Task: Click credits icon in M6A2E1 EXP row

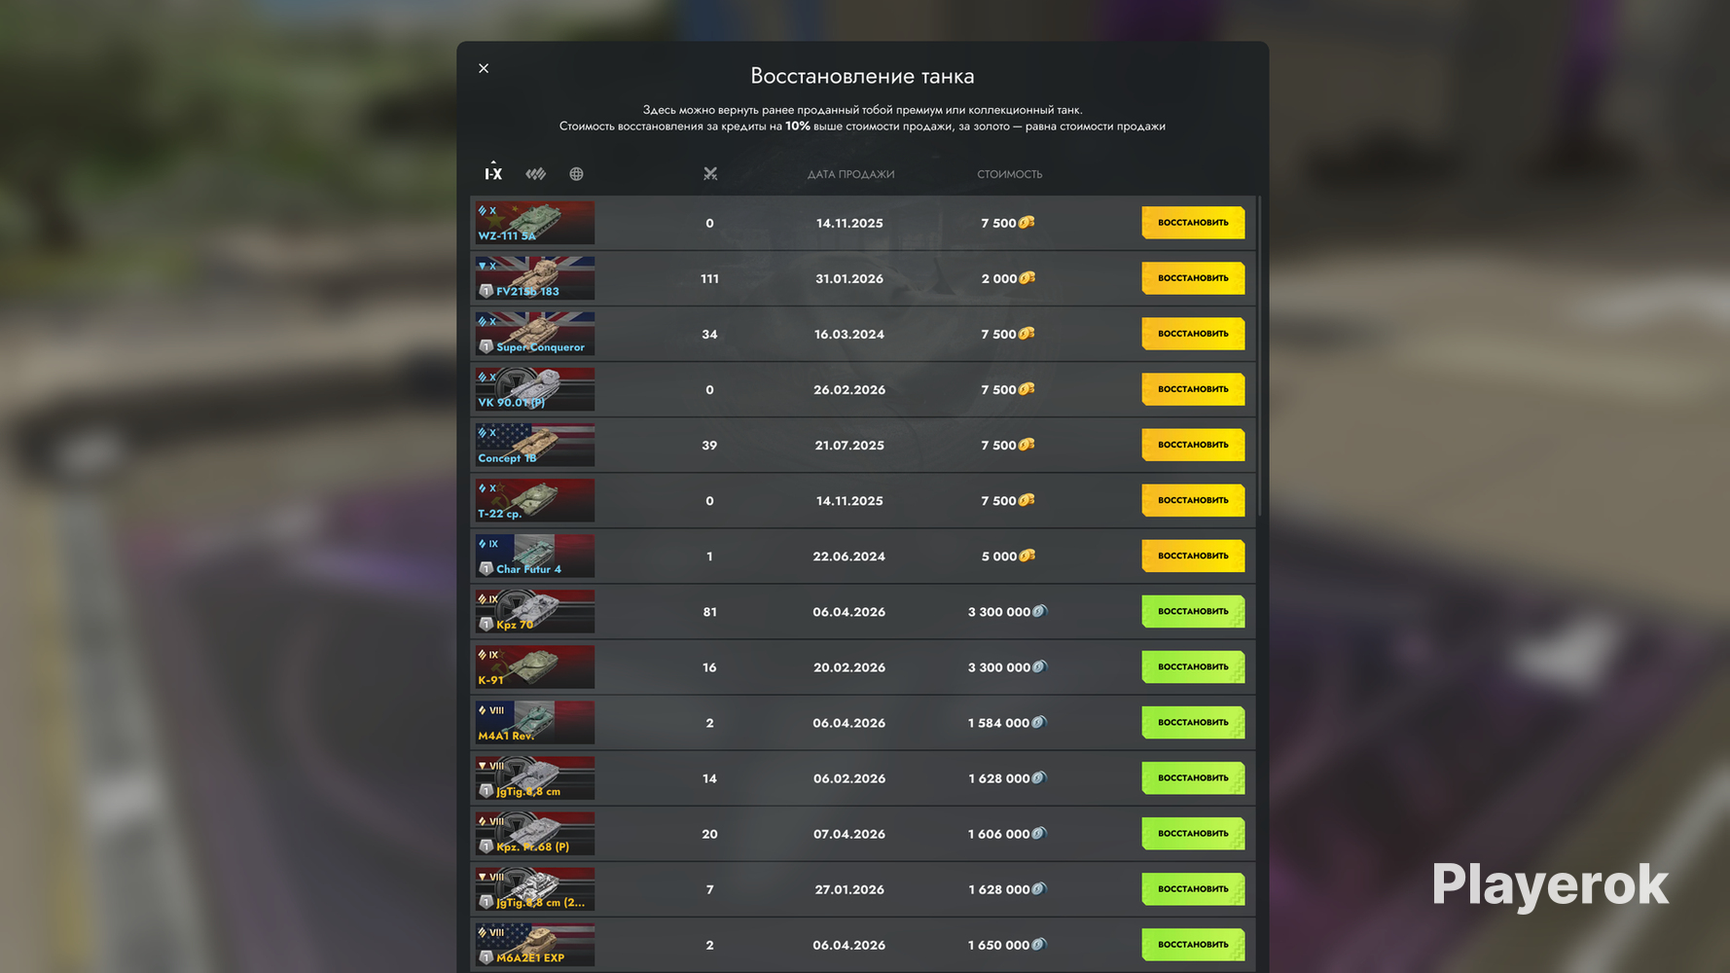Action: click(1039, 944)
